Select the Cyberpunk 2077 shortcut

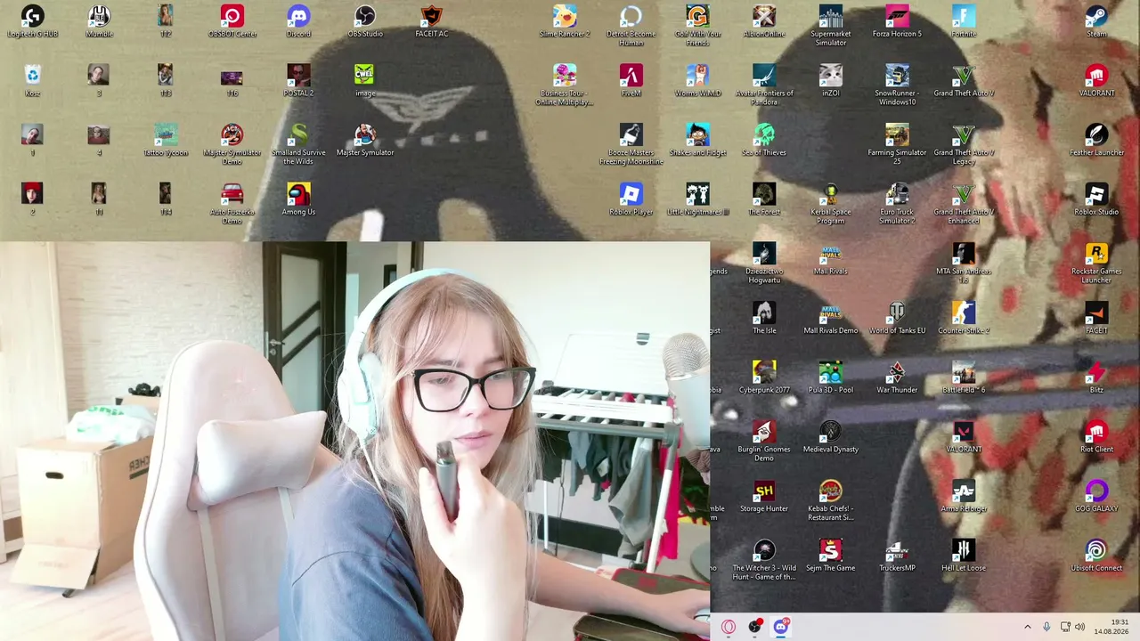[764, 377]
